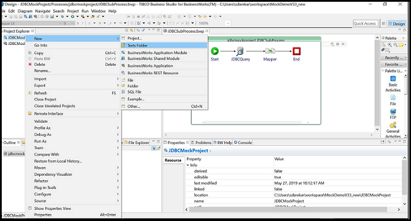The height and width of the screenshot is (221, 411).
Task: Expand the New submenu arrow
Action: coord(118,38)
